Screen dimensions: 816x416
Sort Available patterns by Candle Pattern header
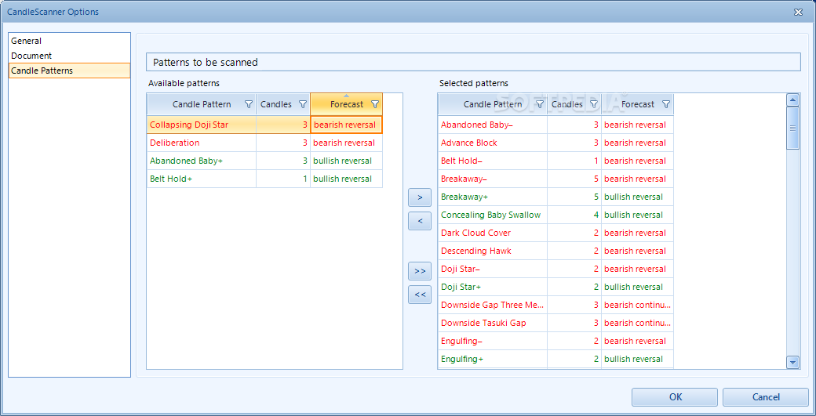(202, 104)
